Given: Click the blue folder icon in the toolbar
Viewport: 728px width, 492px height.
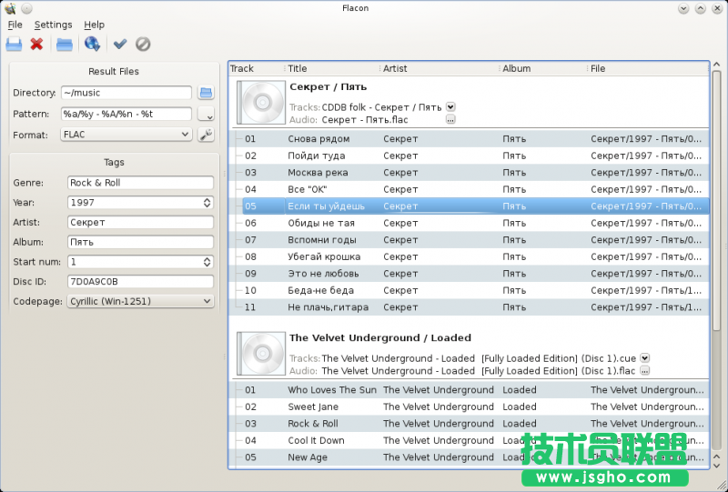Looking at the screenshot, I should 65,44.
